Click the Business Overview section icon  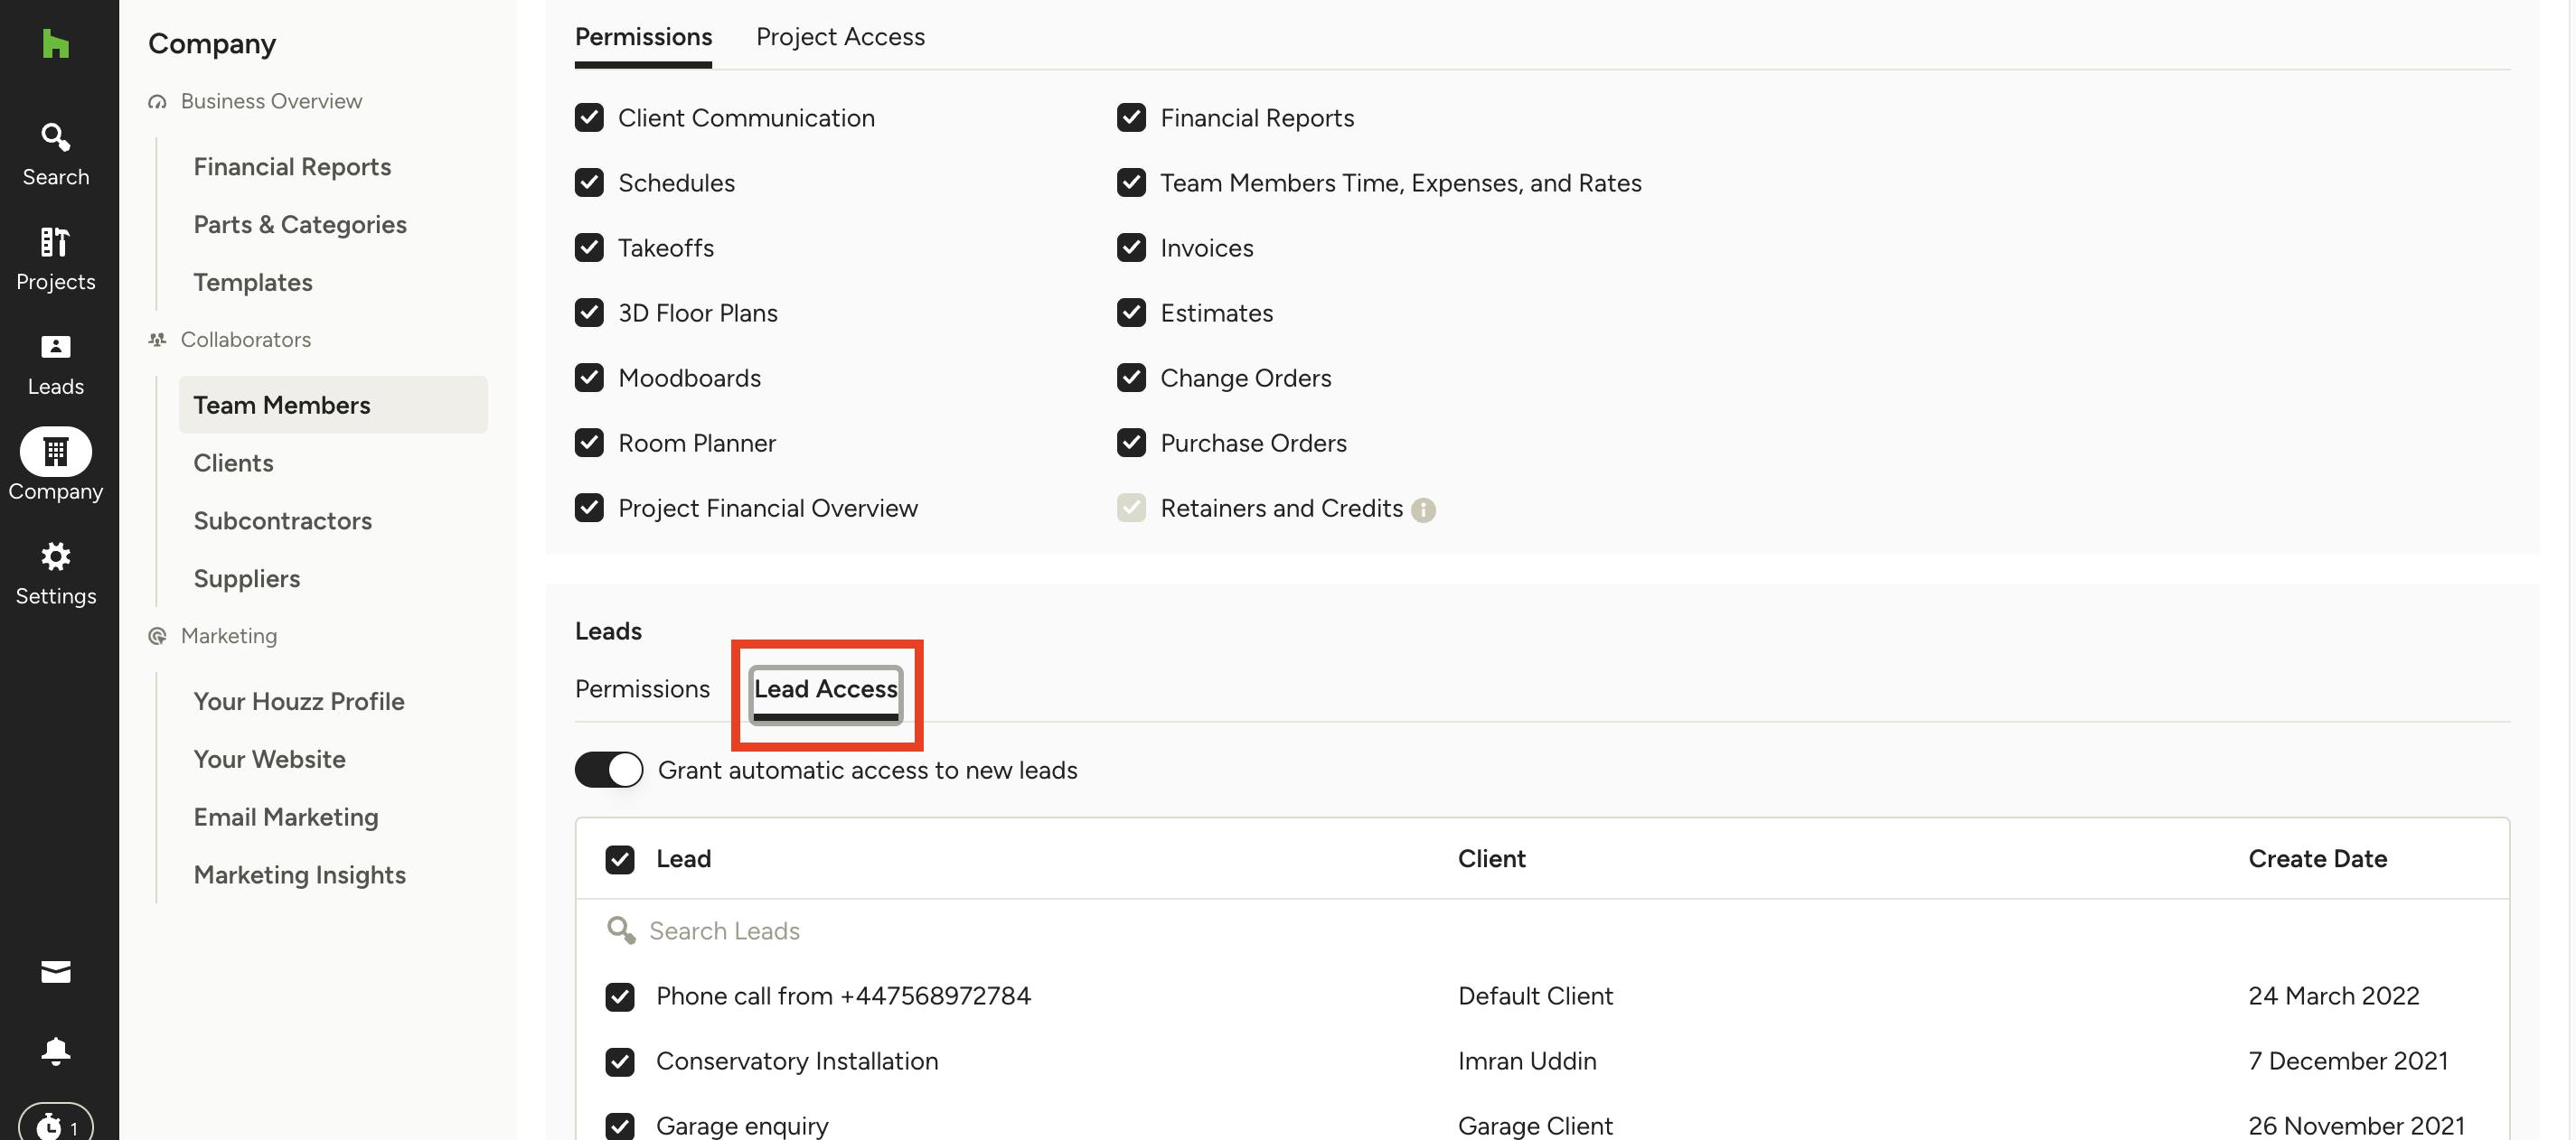click(x=157, y=102)
